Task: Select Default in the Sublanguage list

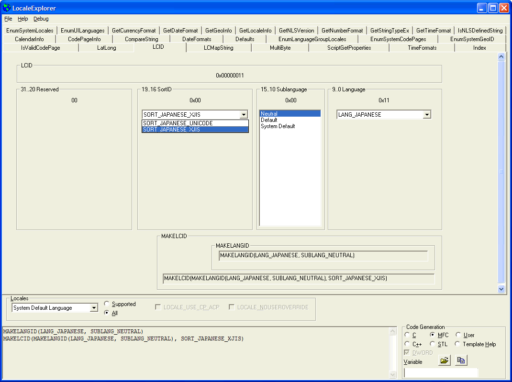Action: coord(290,120)
